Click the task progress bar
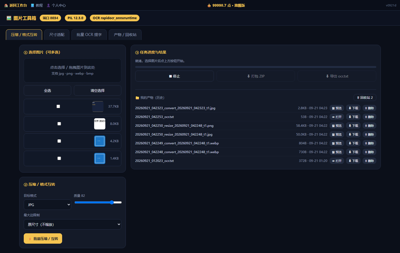The image size is (400, 253). (x=256, y=67)
